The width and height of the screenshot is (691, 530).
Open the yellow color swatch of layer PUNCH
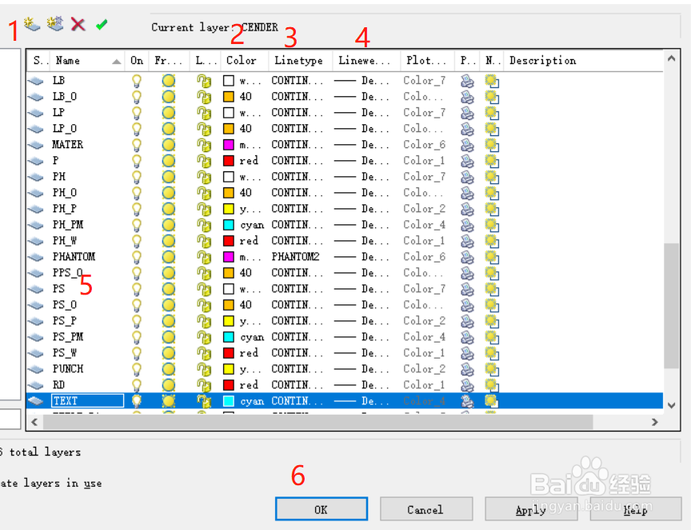(x=228, y=369)
